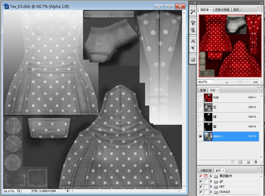Screen dimensions: 265x196
Task: Switch to 圖層 Layers tab
Action: pos(203,90)
